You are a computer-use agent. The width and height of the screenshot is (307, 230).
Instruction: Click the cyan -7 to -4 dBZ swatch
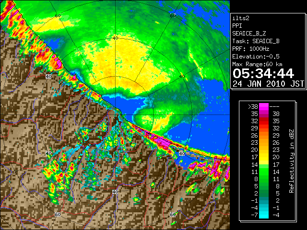point(264,215)
